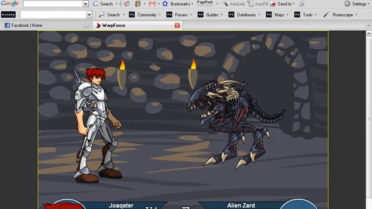Click the Send to arrow icon
Screen dimensions: 372x209
pos(273,4)
